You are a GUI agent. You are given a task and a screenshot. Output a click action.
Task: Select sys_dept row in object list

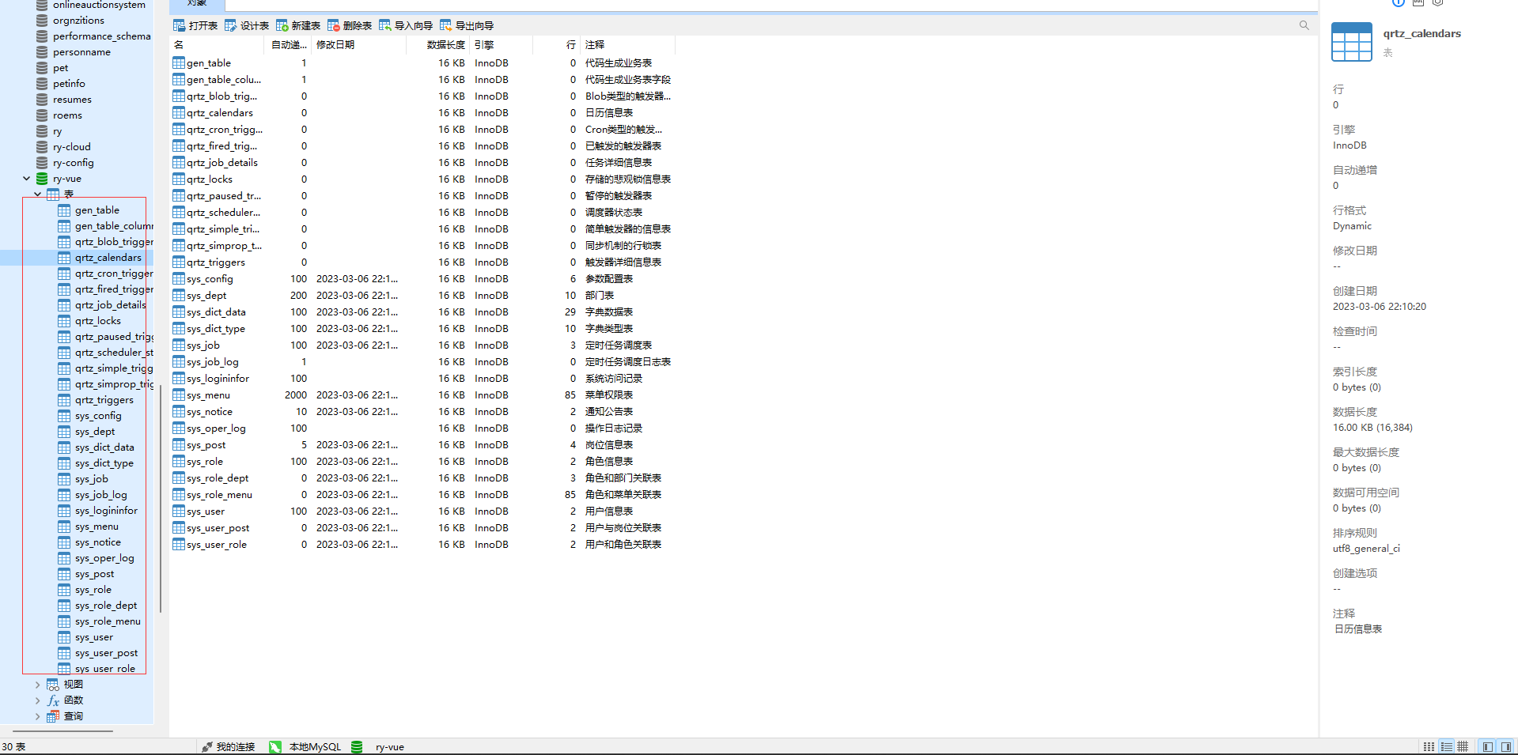(x=423, y=296)
